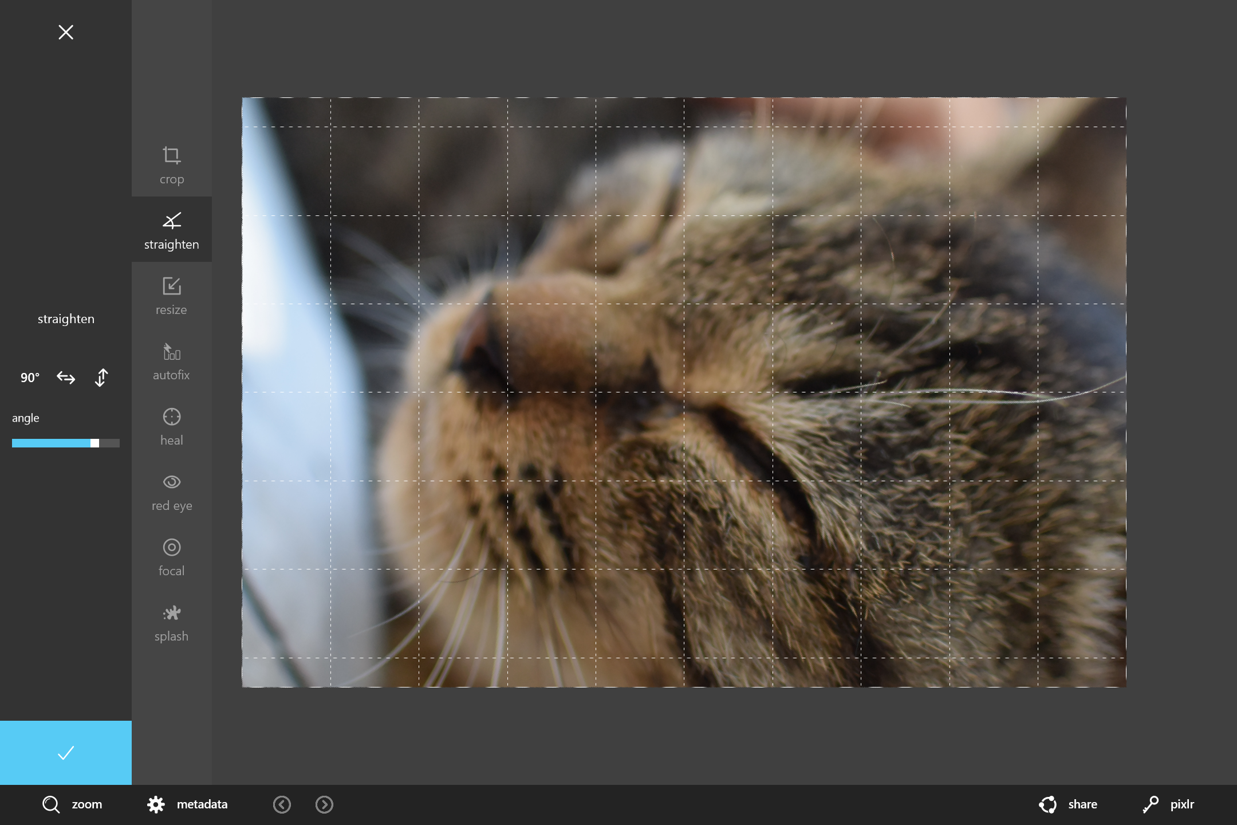Flip image vertically with arrows icon

[x=101, y=378]
